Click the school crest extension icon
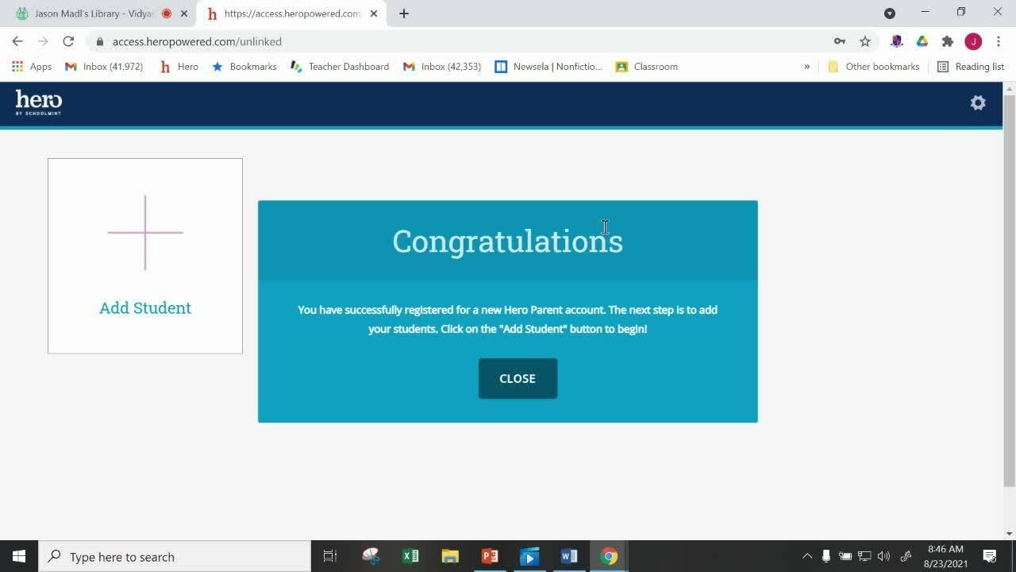This screenshot has height=572, width=1016. 897,41
